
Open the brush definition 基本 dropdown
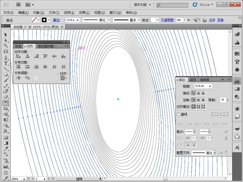coord(139,20)
